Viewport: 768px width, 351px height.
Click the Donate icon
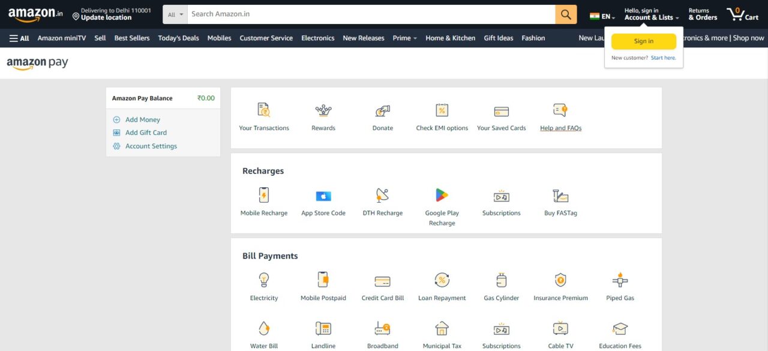pyautogui.click(x=383, y=110)
